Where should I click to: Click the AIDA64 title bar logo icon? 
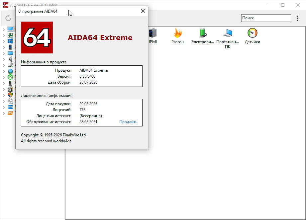pos(5,5)
